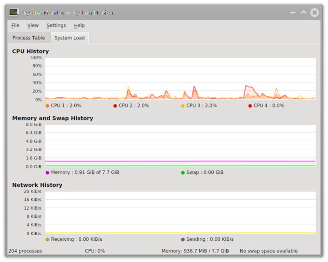Screen dimensions: 328x262
Task: Click the 'Memory and Swap History' heading
Action: tap(53, 118)
